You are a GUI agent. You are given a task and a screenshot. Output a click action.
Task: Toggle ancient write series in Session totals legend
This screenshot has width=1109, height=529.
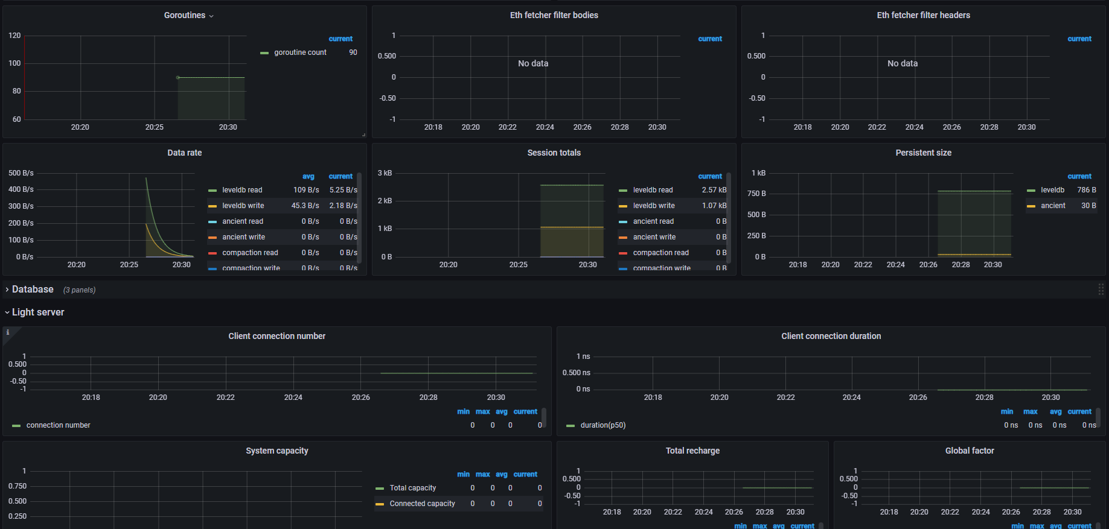(x=654, y=237)
